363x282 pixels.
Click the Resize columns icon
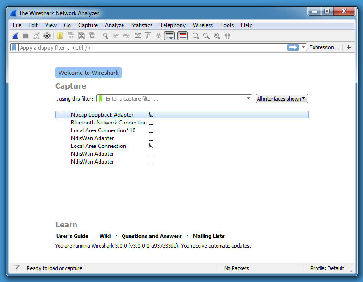(228, 36)
